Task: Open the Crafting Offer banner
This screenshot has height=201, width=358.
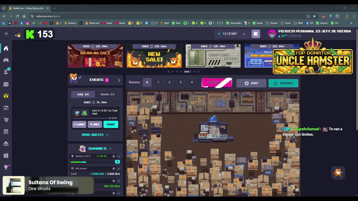Action: point(213,56)
